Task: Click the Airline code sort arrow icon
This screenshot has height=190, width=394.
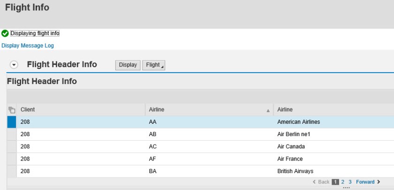Action: coord(268,110)
